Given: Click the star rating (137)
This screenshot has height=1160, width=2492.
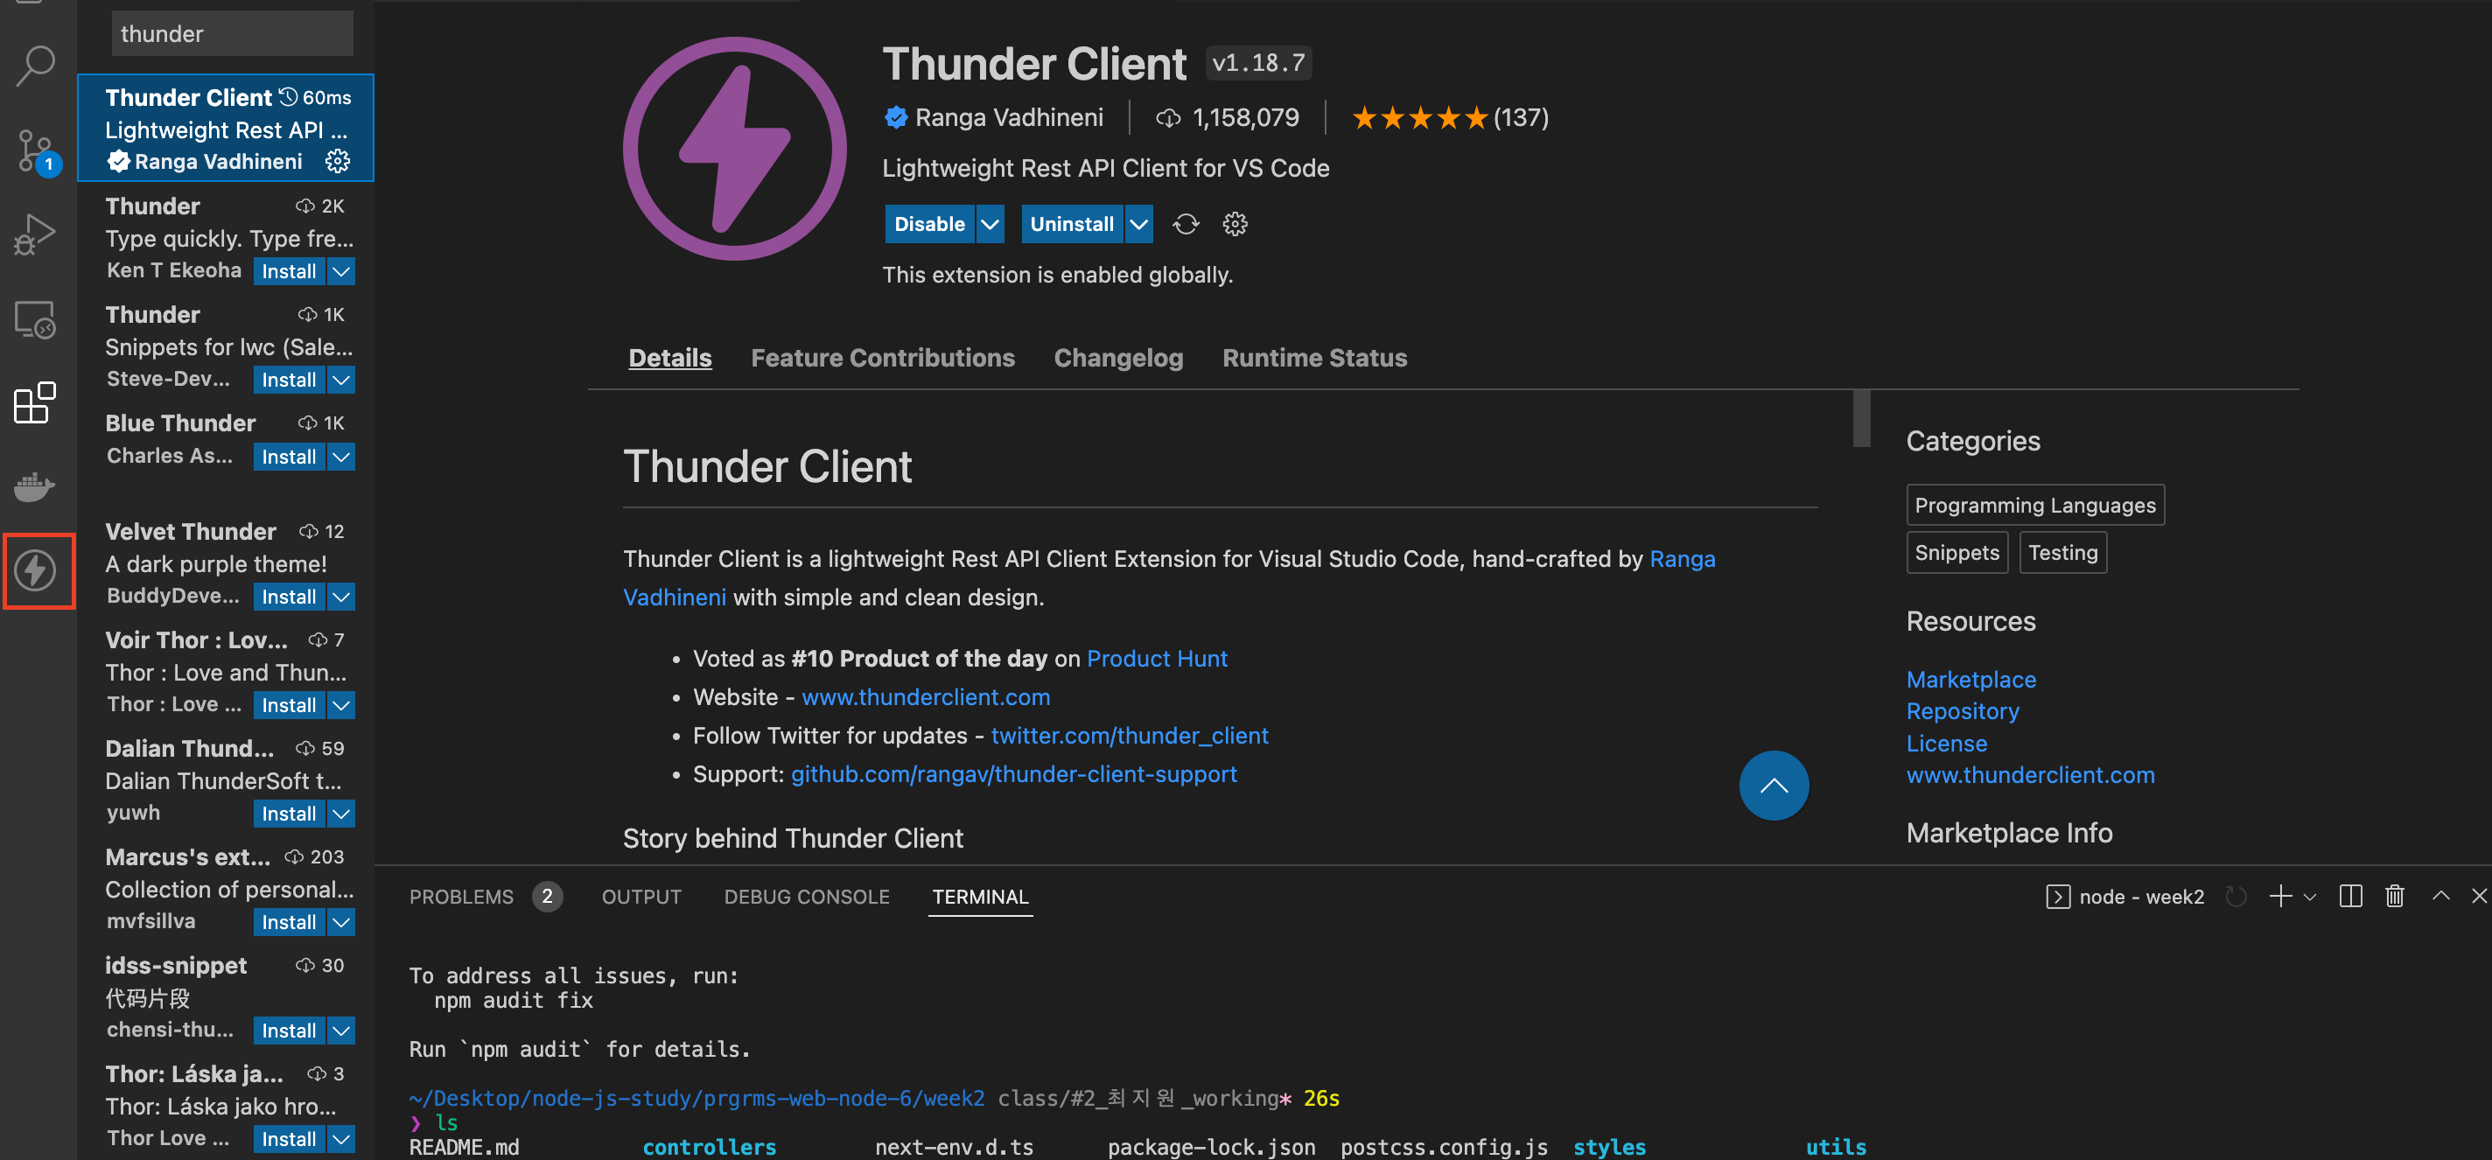Looking at the screenshot, I should pos(1450,118).
